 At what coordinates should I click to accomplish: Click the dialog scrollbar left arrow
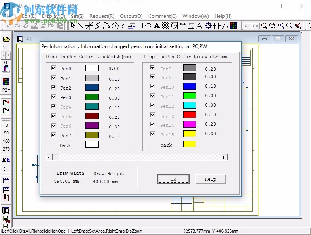coord(49,157)
